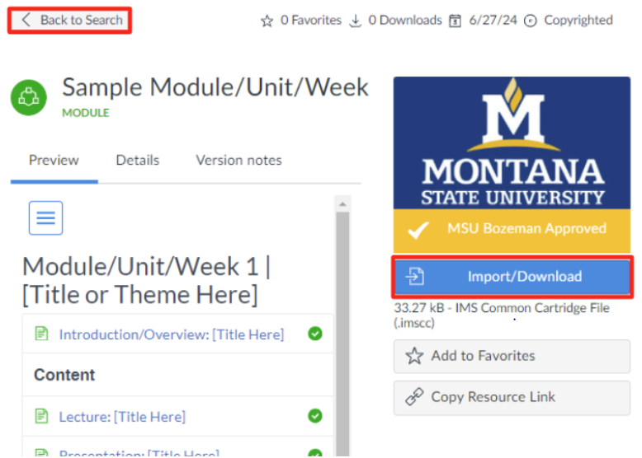Click the calendar date icon
The height and width of the screenshot is (458, 642).
pos(455,21)
